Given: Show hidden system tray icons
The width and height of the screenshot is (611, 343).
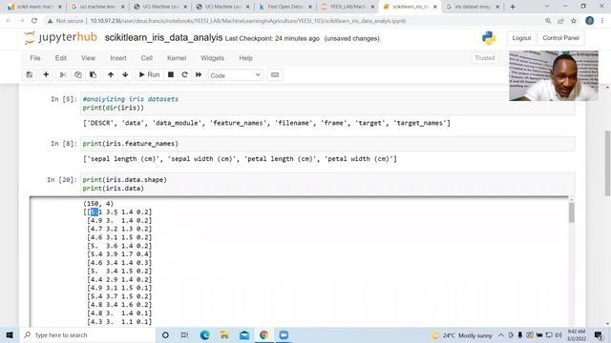Looking at the screenshot, I should click(501, 334).
